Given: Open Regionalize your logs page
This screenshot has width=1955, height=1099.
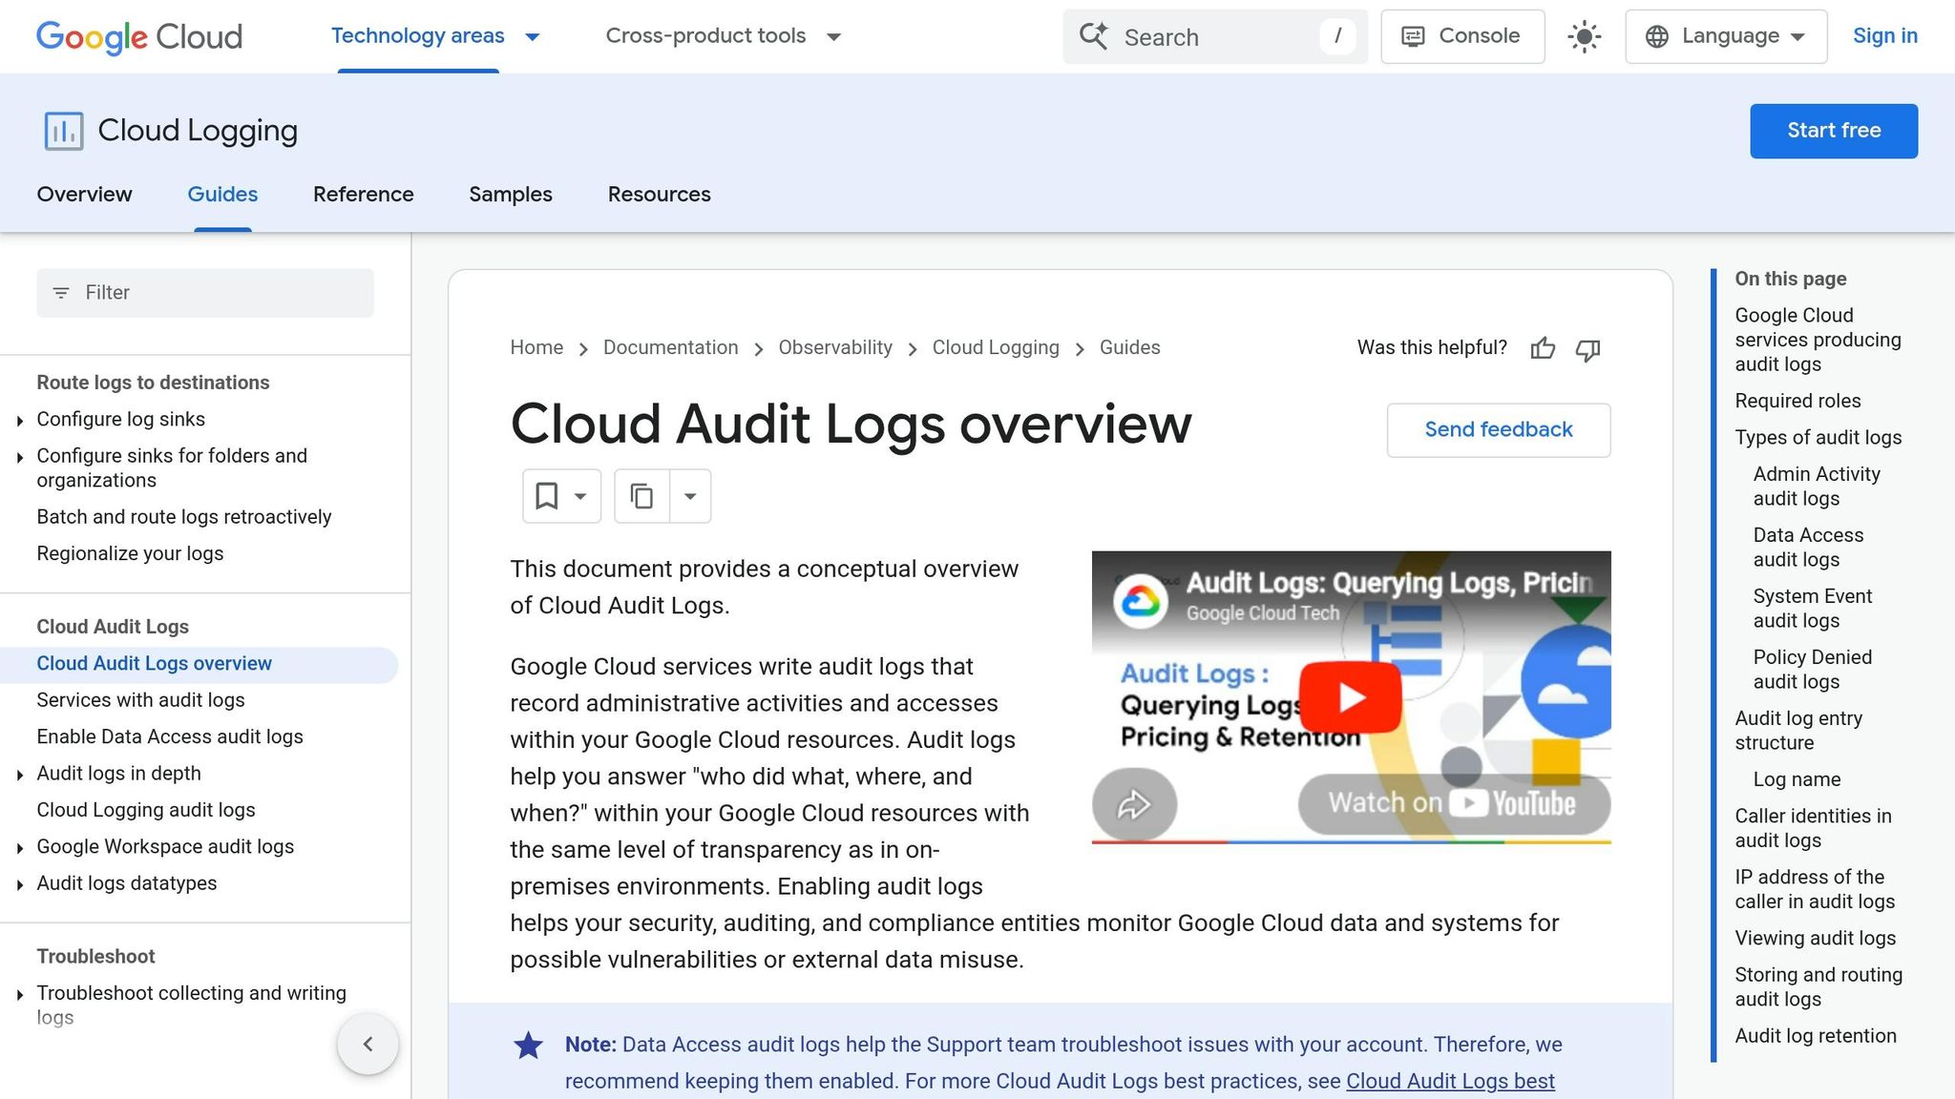Looking at the screenshot, I should point(130,554).
